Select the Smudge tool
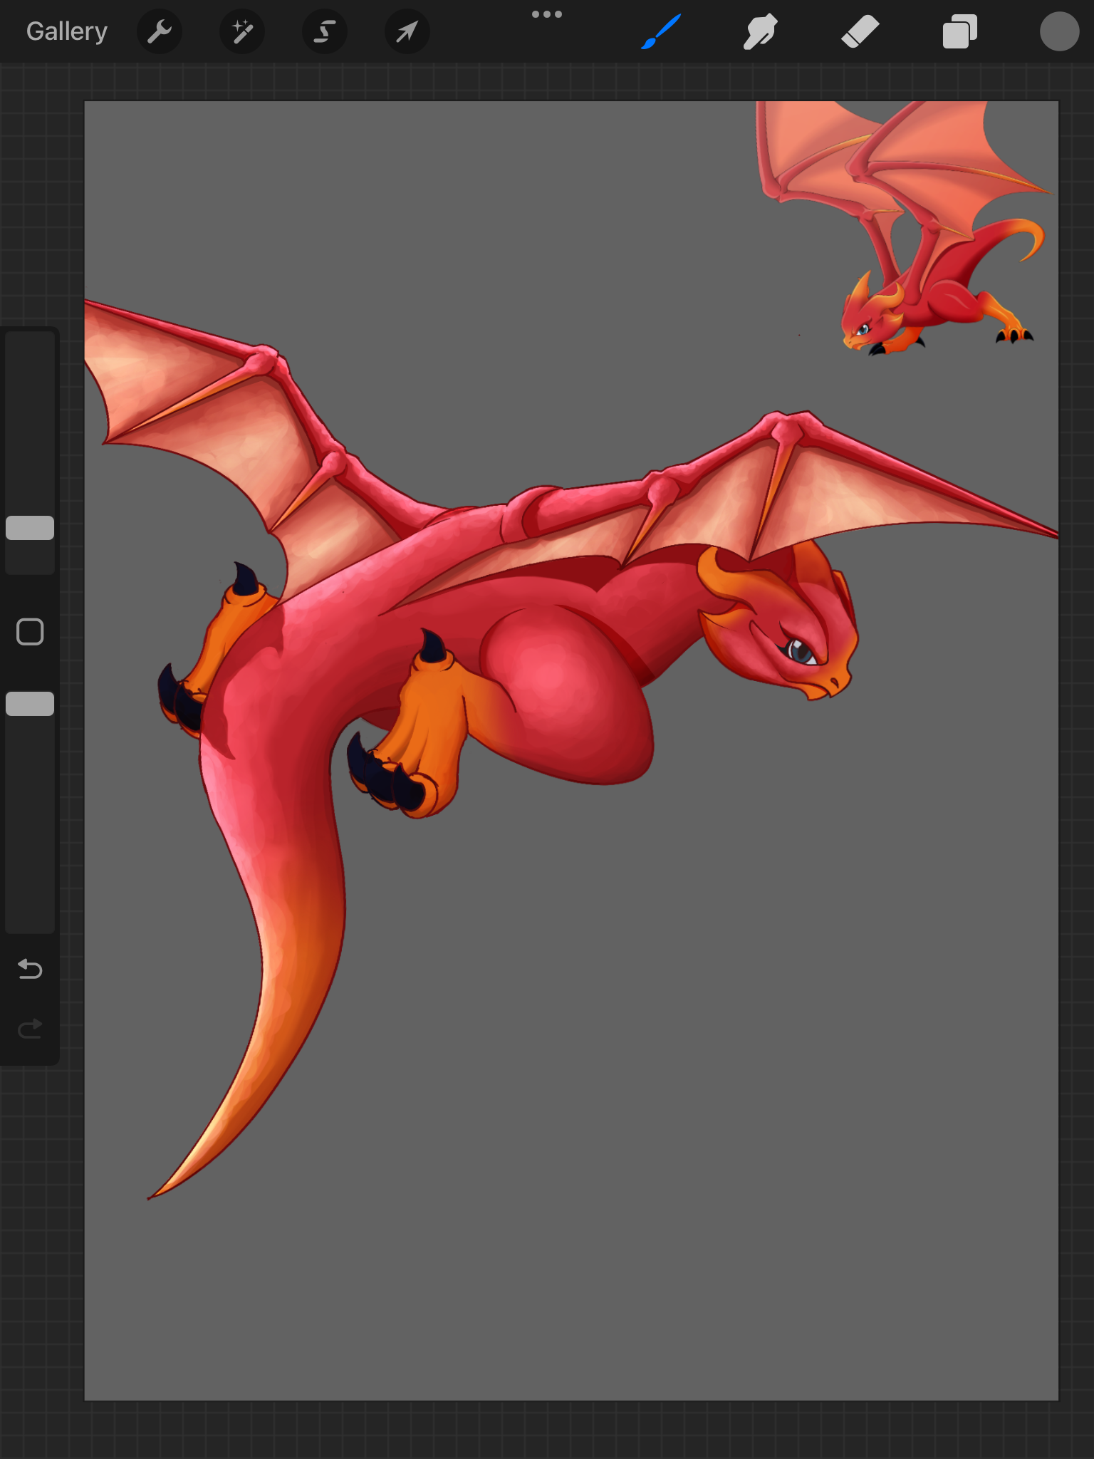The width and height of the screenshot is (1094, 1459). click(x=760, y=31)
